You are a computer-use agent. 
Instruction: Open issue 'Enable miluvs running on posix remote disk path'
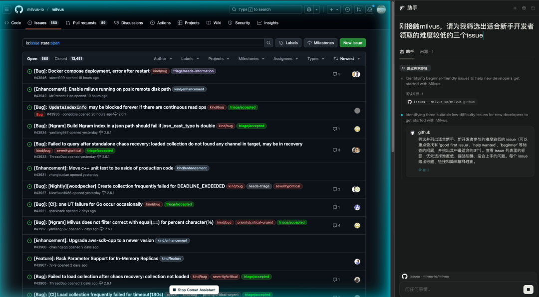[x=102, y=89]
